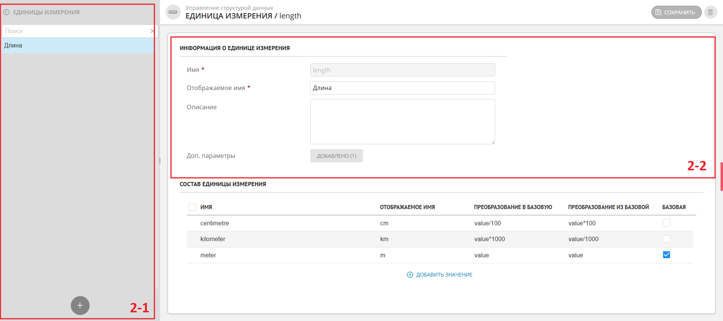Screen dimensions: 723x321
Task: Toggle select-all checkbox in table header
Action: tap(192, 207)
